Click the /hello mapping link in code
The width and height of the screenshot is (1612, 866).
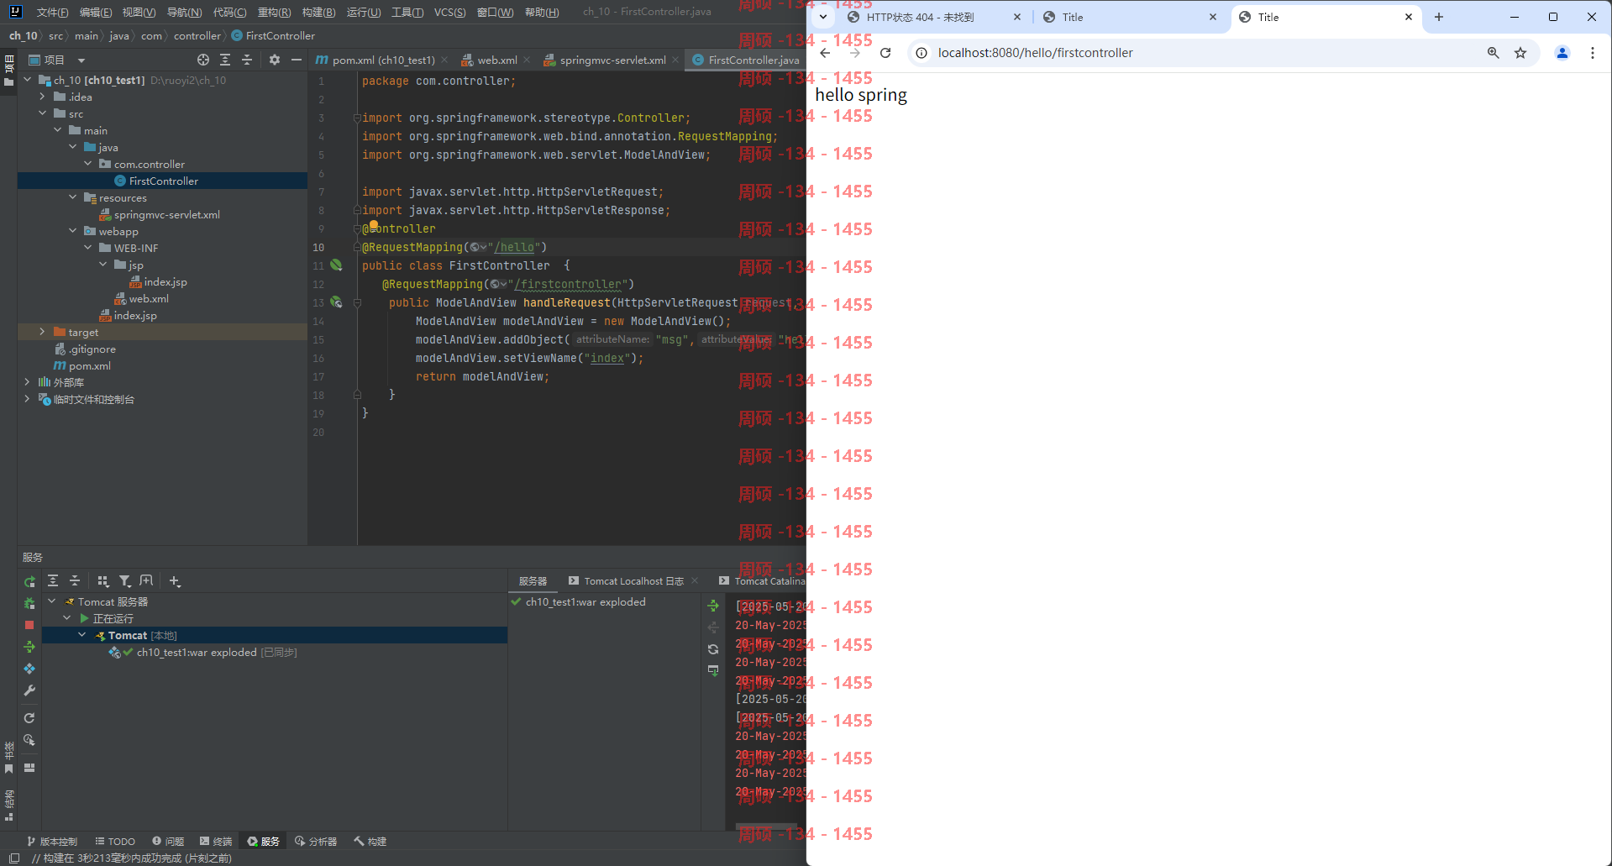pos(514,247)
